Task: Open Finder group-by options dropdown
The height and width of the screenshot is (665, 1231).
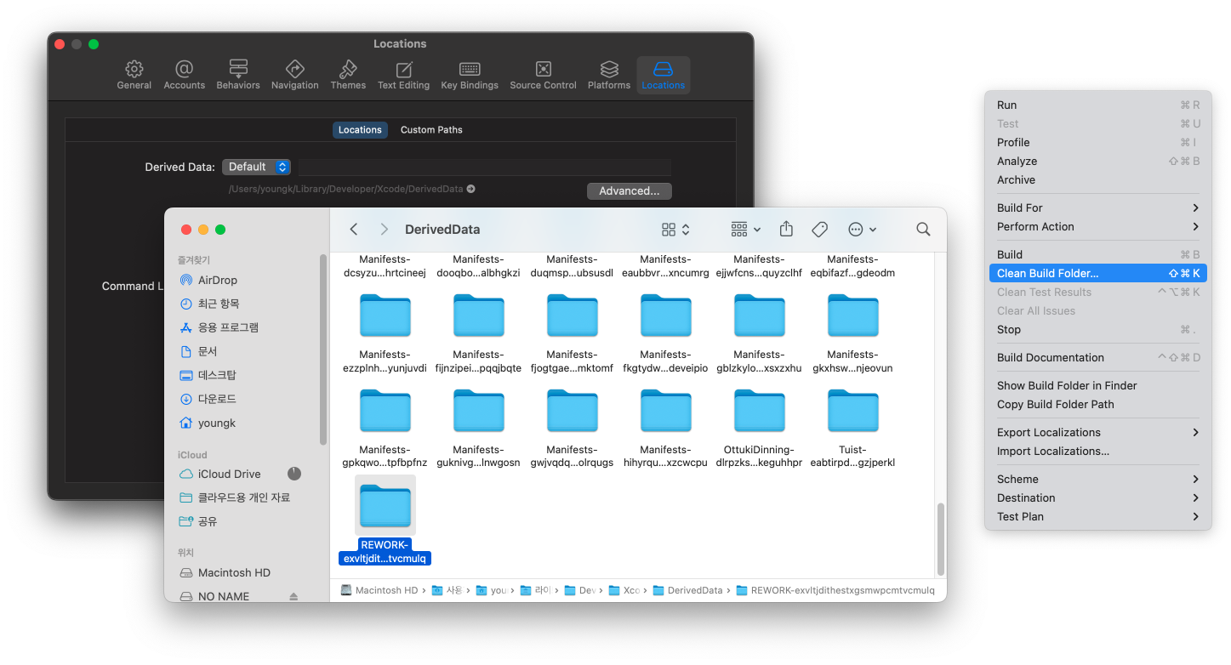Action: [746, 230]
